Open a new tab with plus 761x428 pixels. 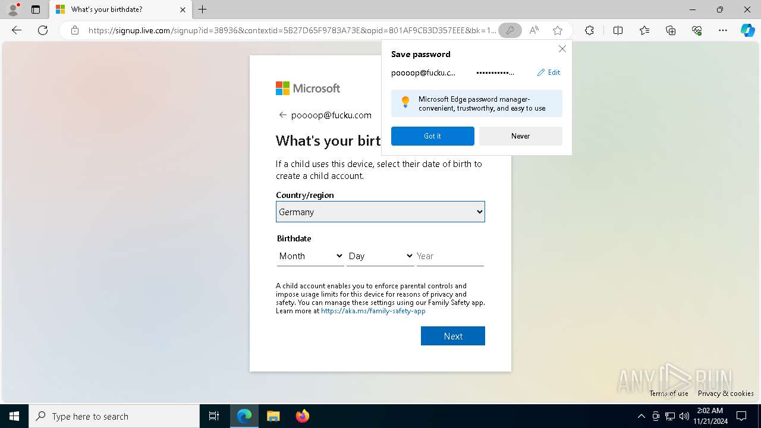click(203, 10)
